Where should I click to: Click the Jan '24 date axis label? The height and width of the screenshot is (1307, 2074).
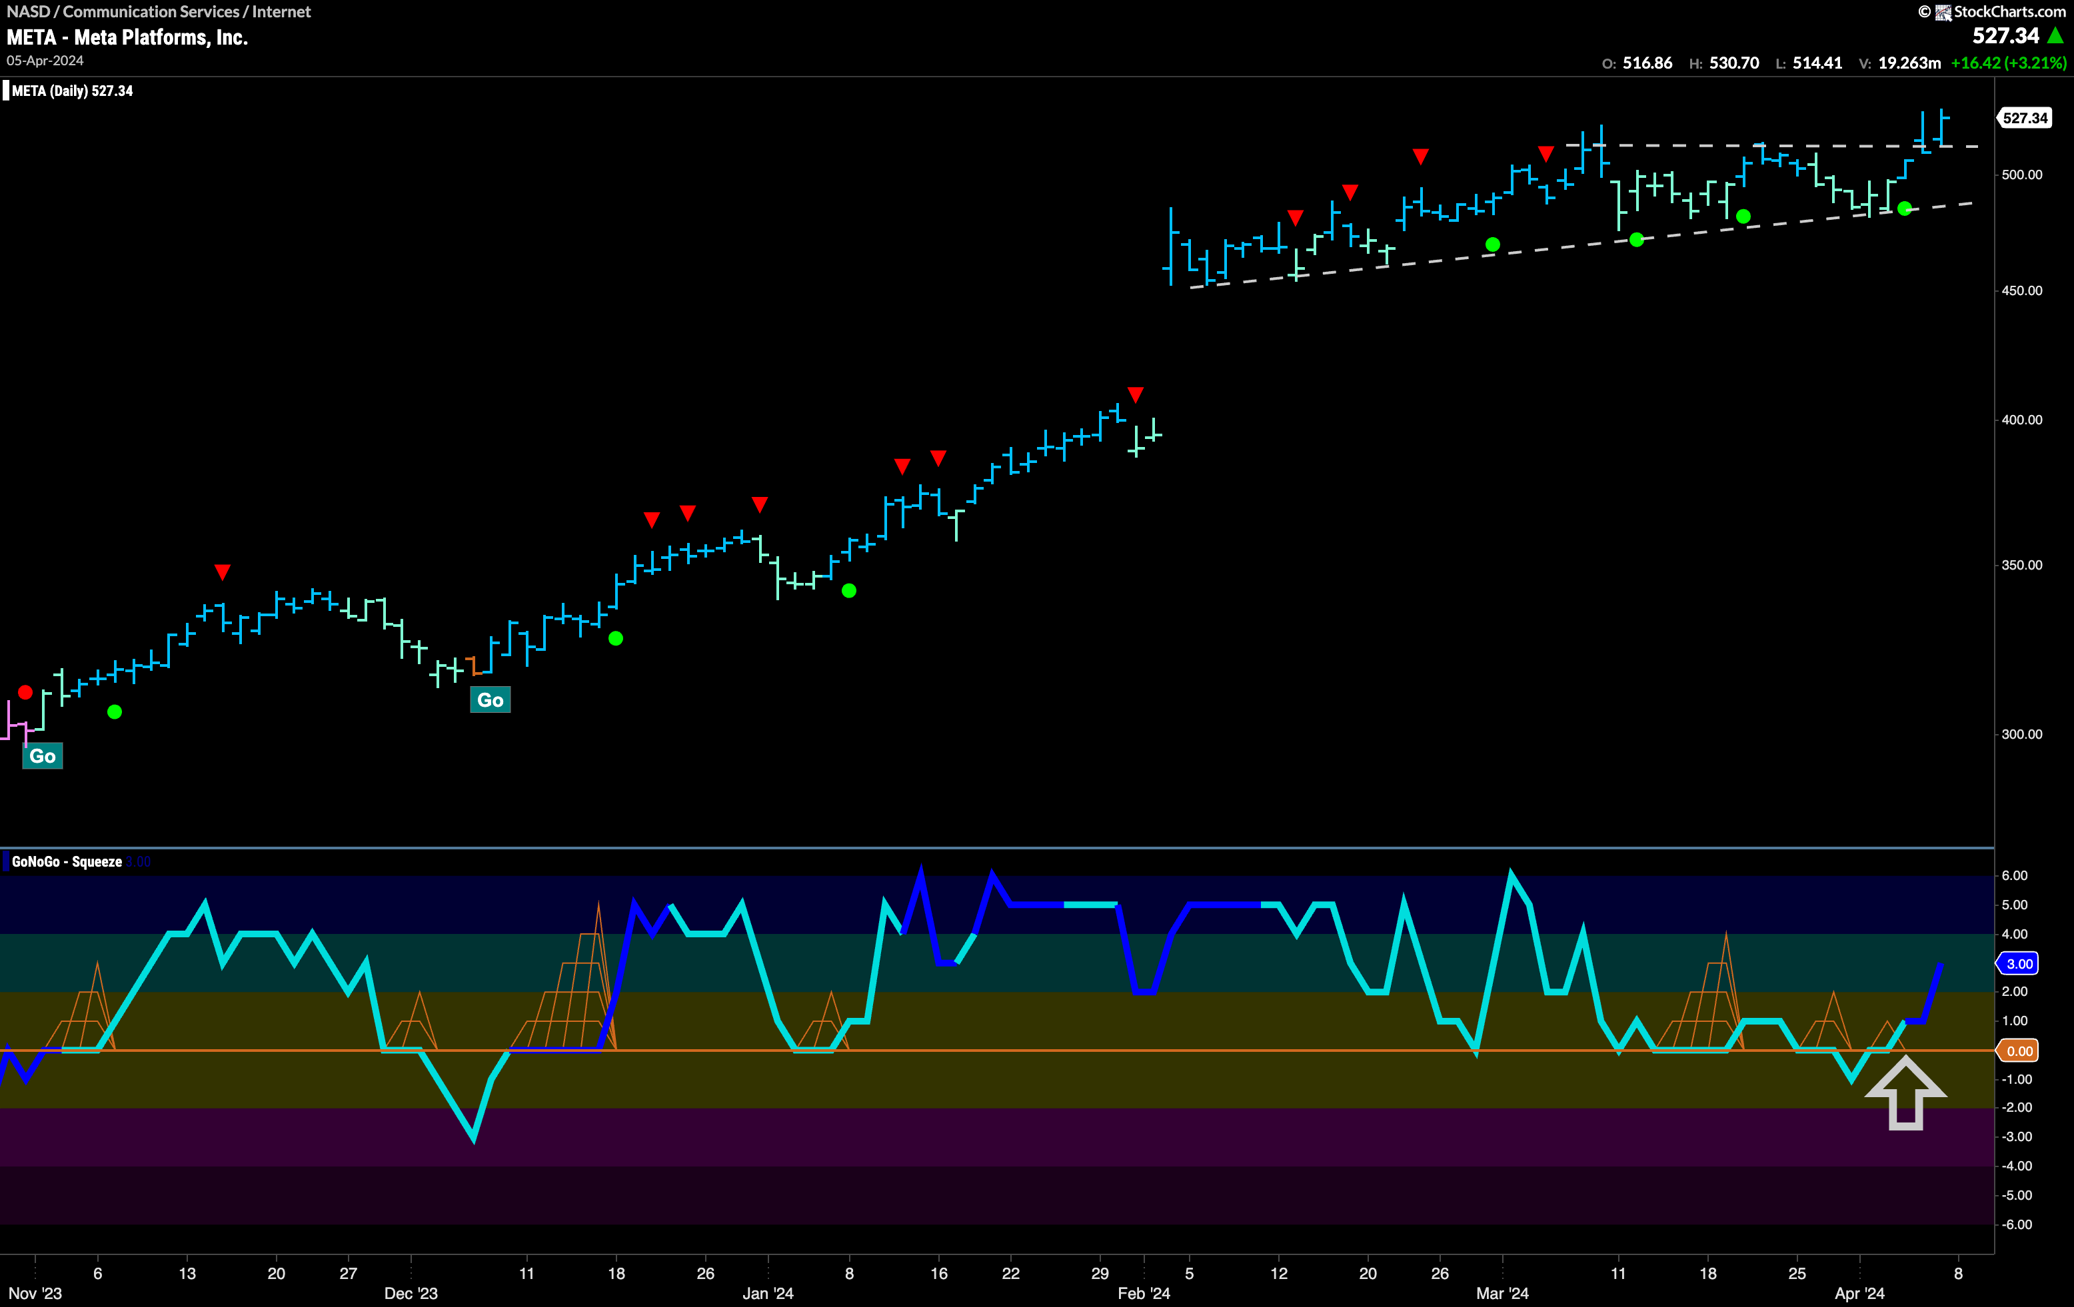(768, 1294)
